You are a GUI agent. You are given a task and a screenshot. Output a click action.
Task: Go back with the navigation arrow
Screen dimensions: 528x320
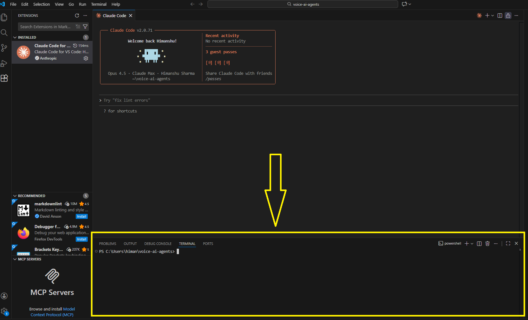[192, 4]
